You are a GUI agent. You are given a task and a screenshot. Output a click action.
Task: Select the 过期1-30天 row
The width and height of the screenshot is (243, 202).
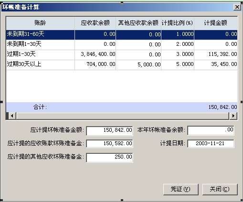[122, 54]
